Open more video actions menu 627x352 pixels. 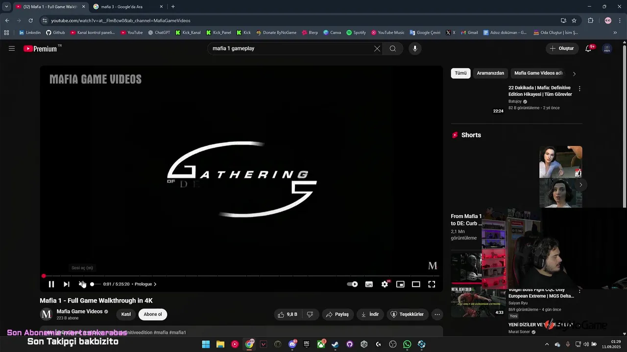click(x=437, y=314)
